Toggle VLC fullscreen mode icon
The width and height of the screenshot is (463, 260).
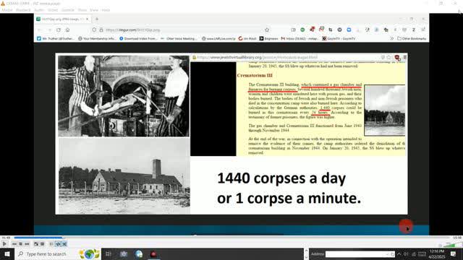[36, 244]
